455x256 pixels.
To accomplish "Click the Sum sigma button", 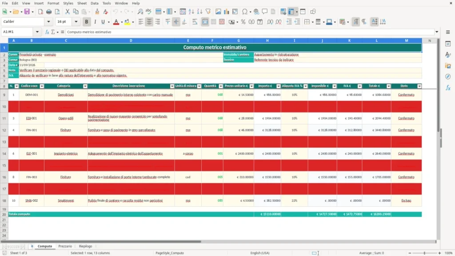I will tap(53, 32).
